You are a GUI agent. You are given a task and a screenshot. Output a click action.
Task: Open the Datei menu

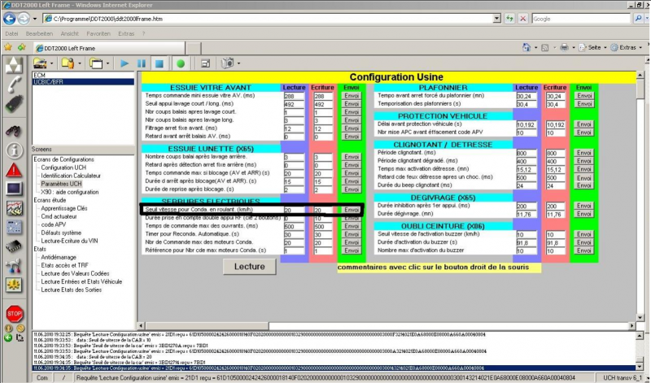click(x=11, y=33)
